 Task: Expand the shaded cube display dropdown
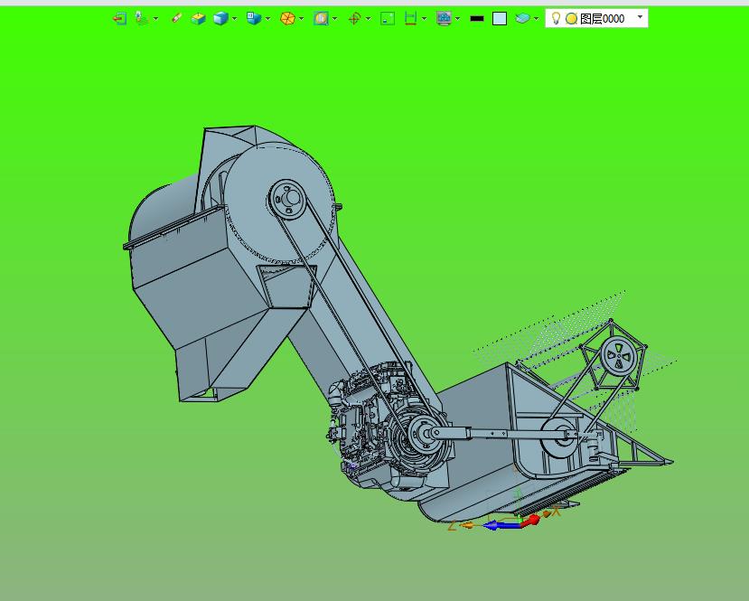point(235,19)
